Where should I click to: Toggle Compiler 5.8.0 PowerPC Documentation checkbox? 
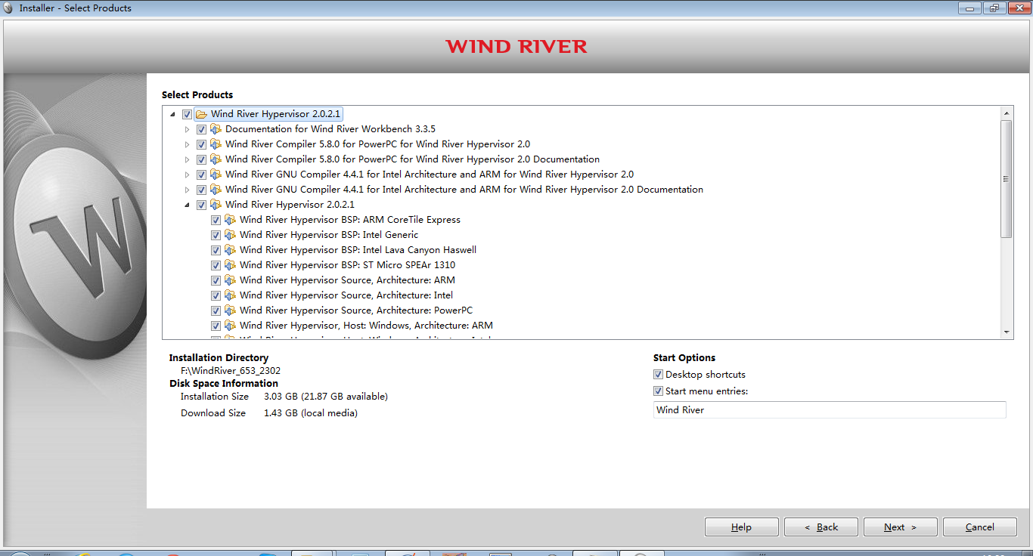point(201,159)
